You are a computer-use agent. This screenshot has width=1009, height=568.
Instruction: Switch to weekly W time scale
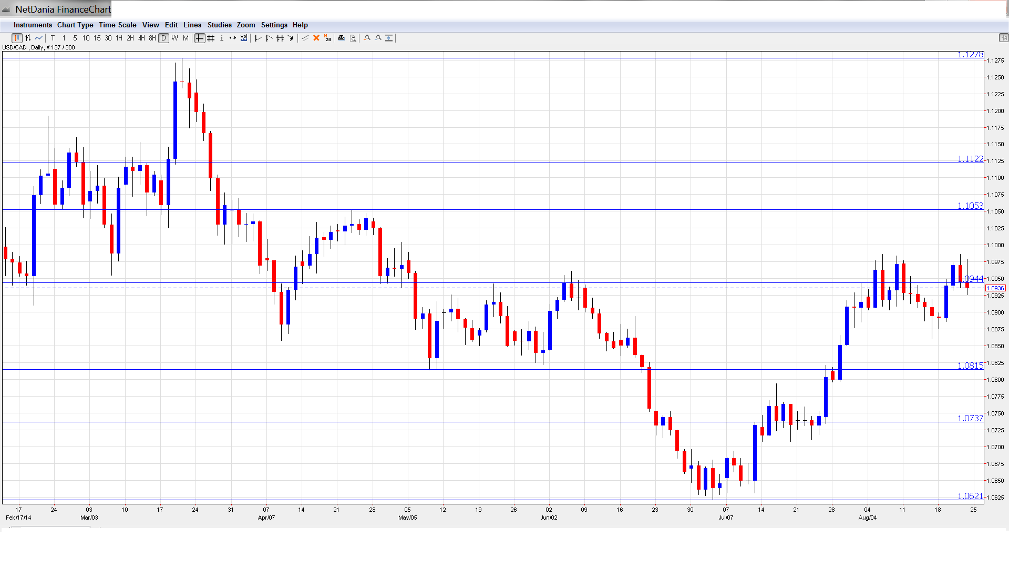[x=175, y=38]
